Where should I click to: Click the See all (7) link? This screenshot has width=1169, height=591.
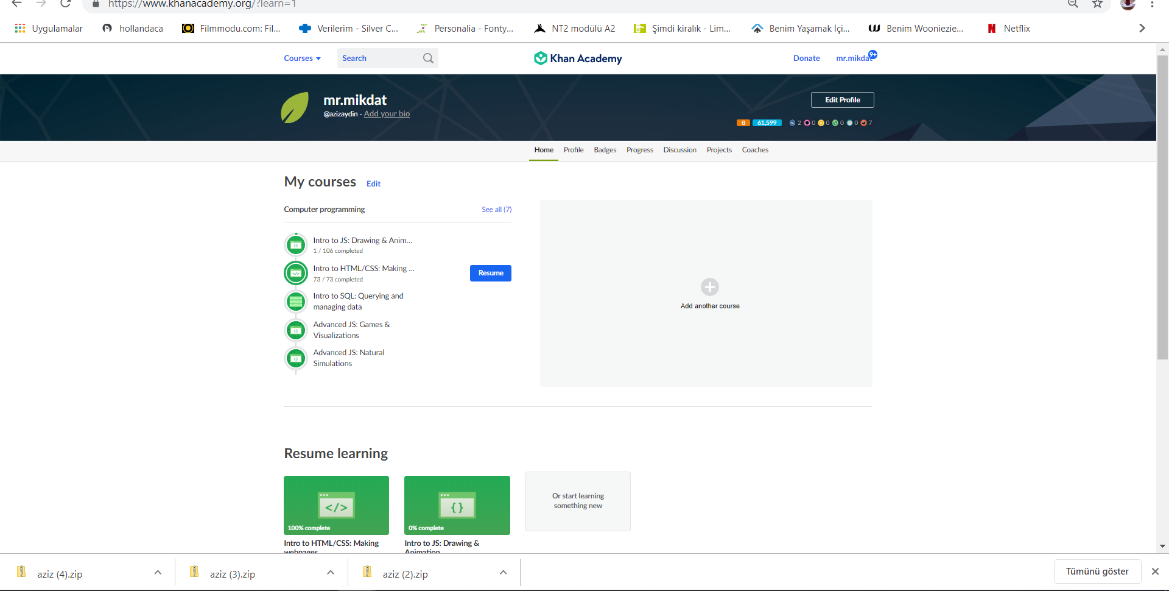point(497,210)
